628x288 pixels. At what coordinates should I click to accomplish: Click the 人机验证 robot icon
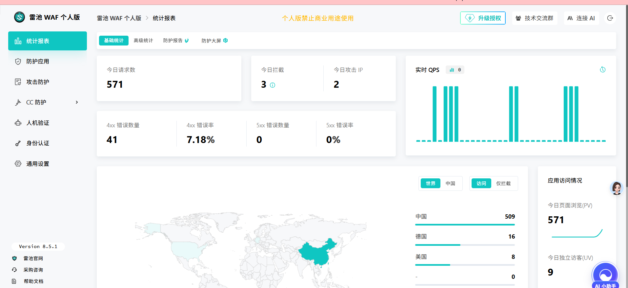(18, 123)
